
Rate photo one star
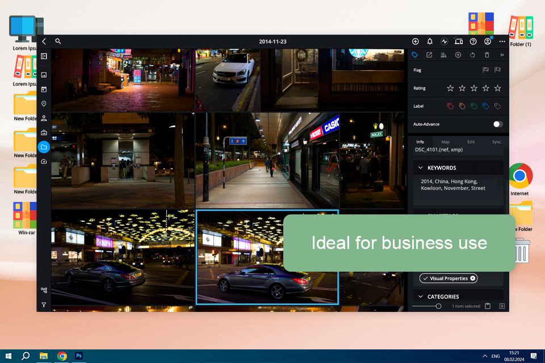coord(450,88)
